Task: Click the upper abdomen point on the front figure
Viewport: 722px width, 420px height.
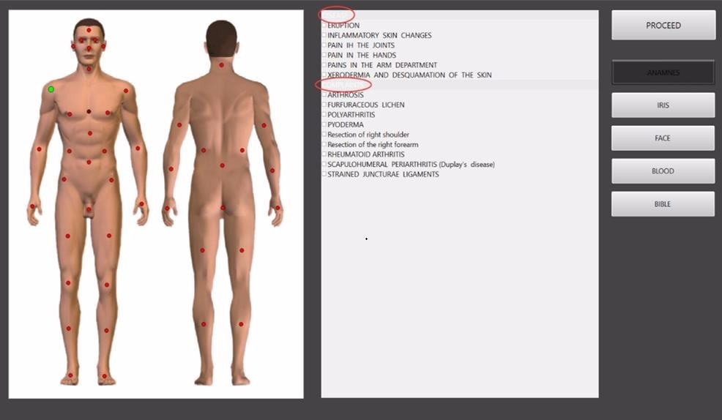Action: point(90,133)
